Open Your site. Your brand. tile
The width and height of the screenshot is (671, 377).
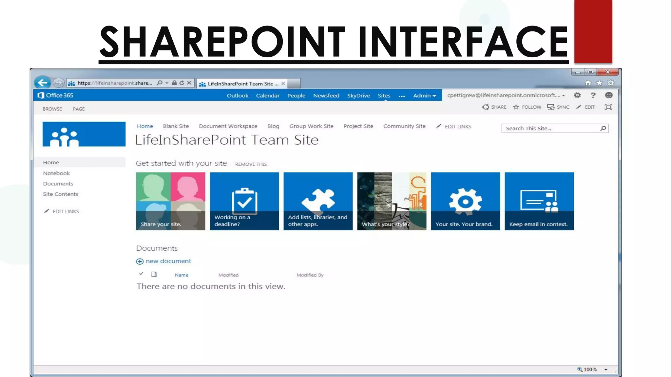point(466,201)
